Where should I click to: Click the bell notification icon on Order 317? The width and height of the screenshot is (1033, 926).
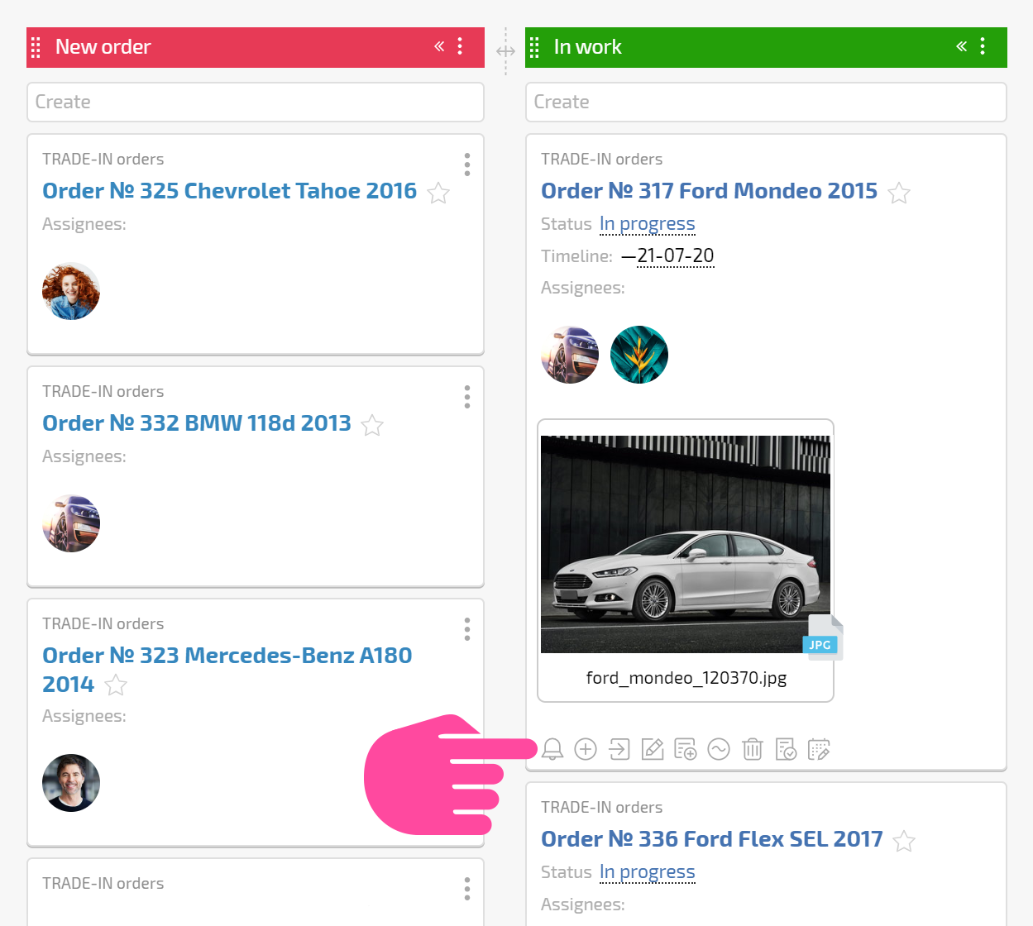552,749
